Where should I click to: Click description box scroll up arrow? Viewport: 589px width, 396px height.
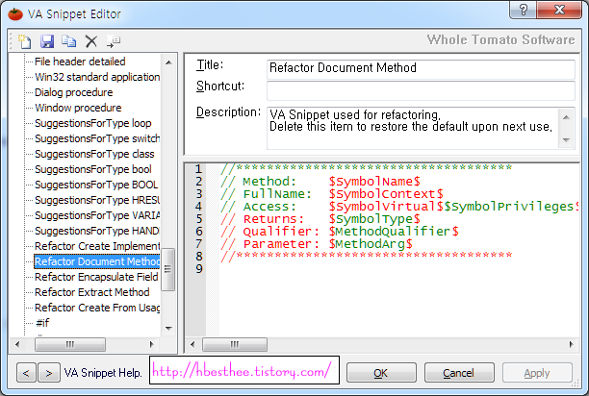566,118
